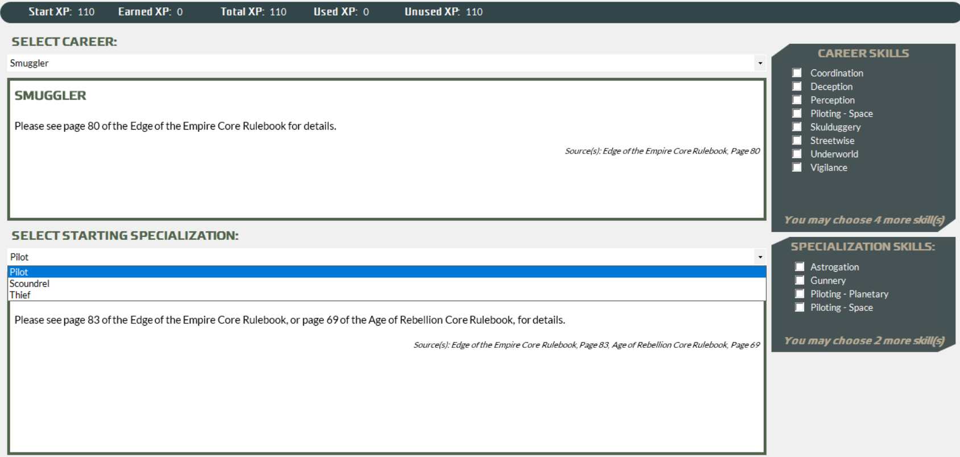Viewport: 960px width, 457px height.
Task: Choose Scoundrel from the specialization list
Action: [x=30, y=284]
